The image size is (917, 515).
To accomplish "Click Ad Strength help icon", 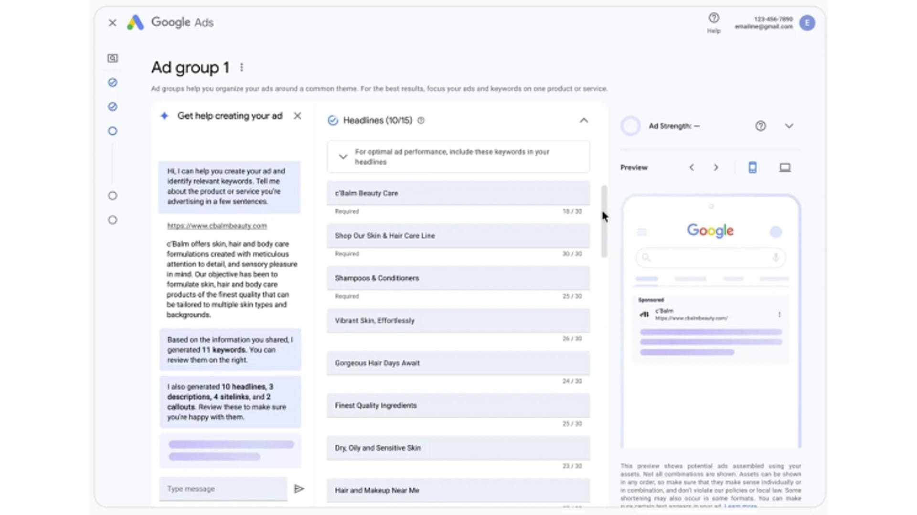I will (760, 126).
